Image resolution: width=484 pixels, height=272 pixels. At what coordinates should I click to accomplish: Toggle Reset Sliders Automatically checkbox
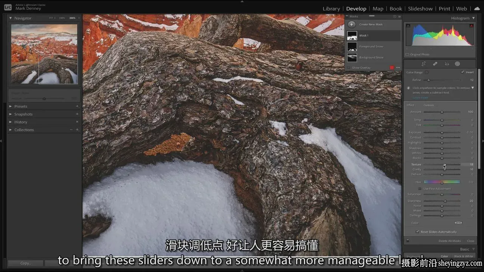point(417,232)
